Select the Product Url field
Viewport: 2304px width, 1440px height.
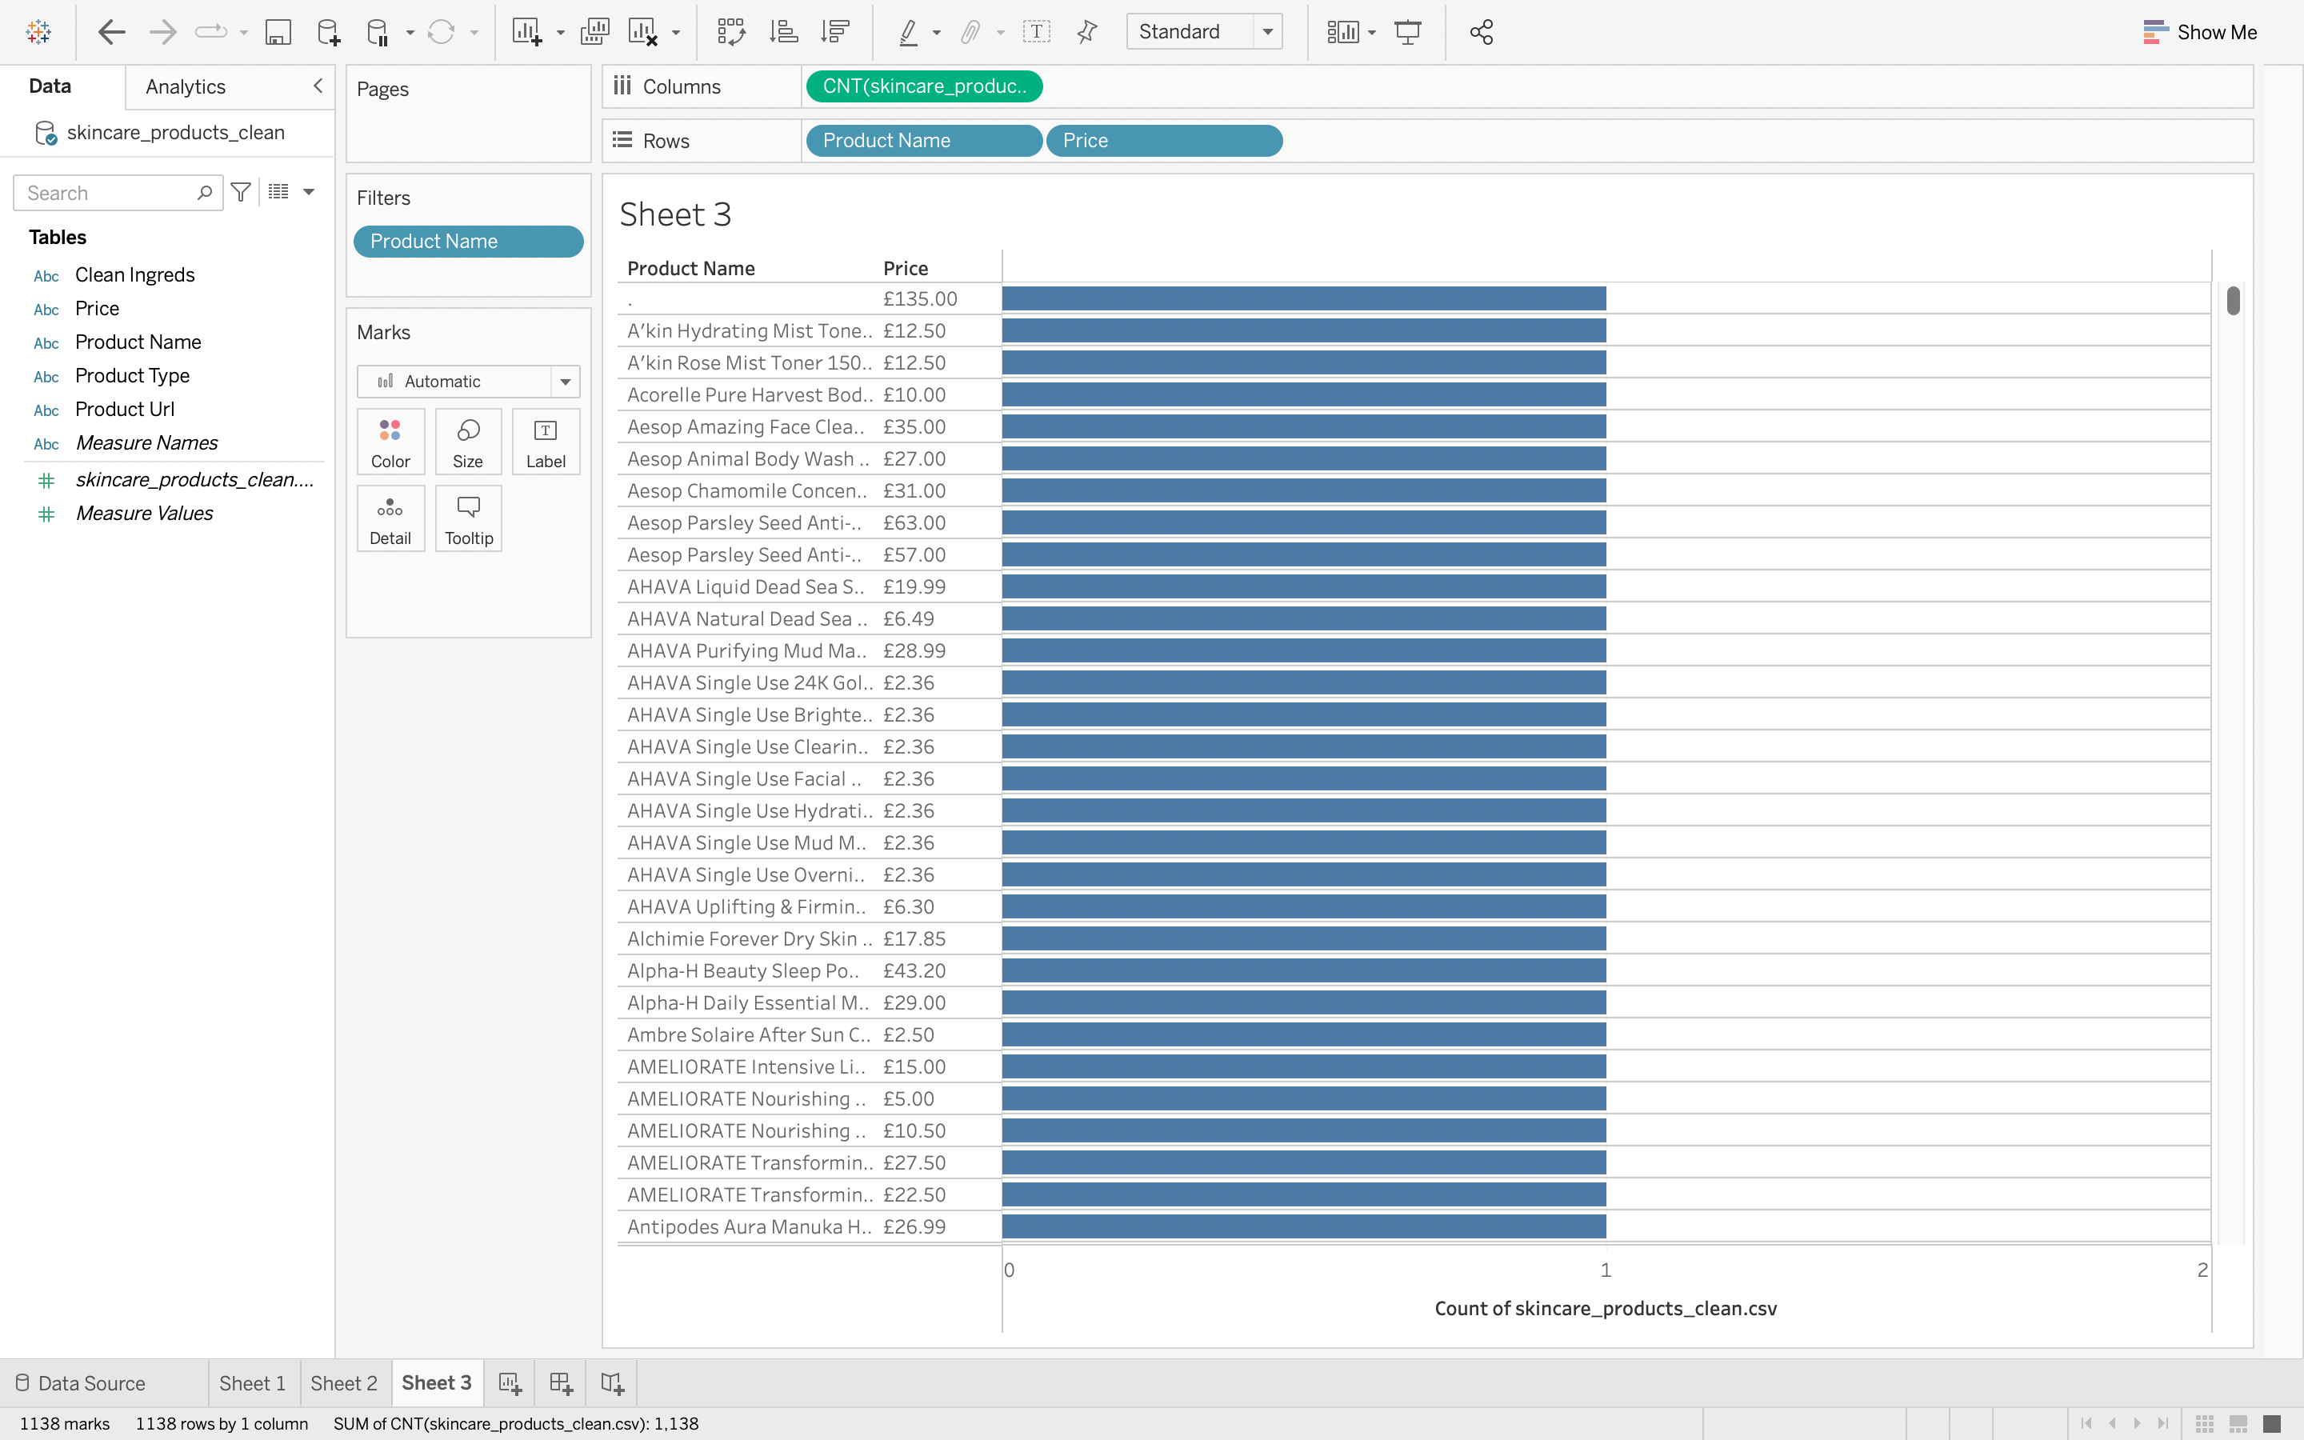coord(125,410)
